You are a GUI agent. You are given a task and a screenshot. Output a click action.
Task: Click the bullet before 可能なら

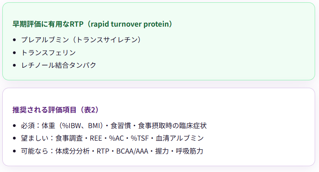(14, 151)
